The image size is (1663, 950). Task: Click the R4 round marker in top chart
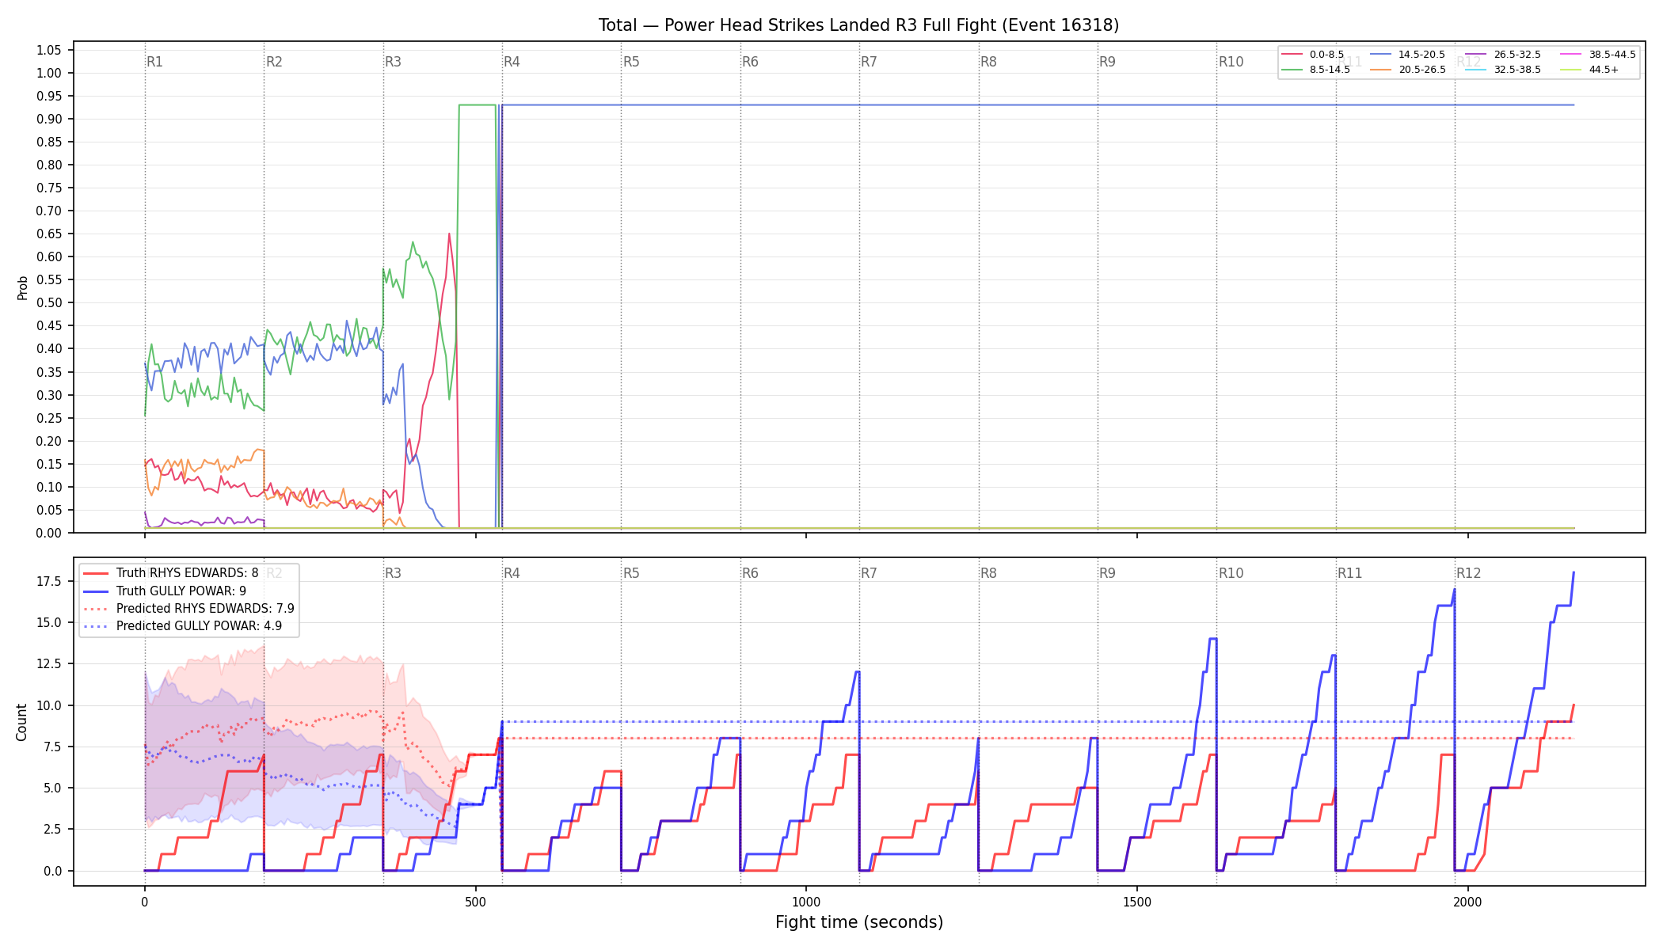[512, 62]
